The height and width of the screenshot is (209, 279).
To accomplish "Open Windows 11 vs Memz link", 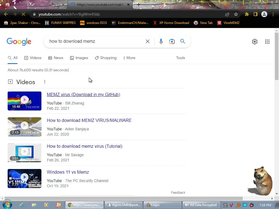I will (68, 172).
